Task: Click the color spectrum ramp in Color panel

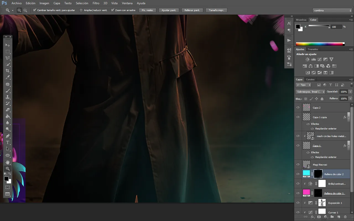Action: tap(320, 44)
